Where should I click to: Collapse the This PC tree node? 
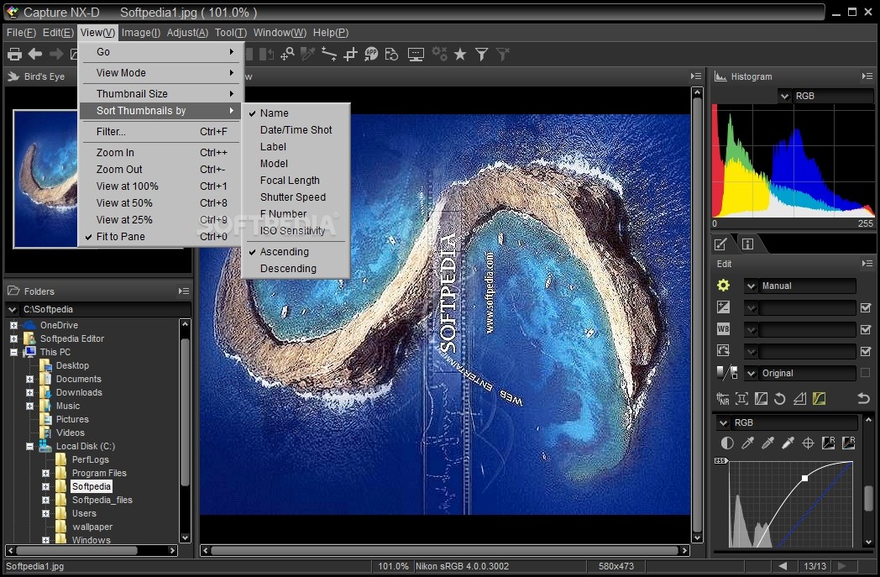pos(13,352)
